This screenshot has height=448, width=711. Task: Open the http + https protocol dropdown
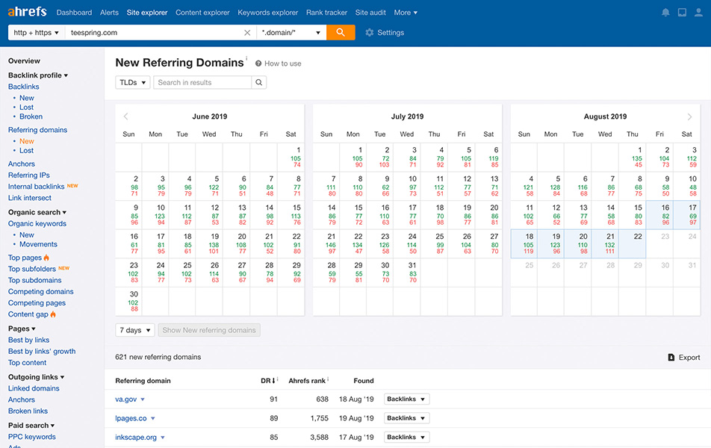pos(36,33)
